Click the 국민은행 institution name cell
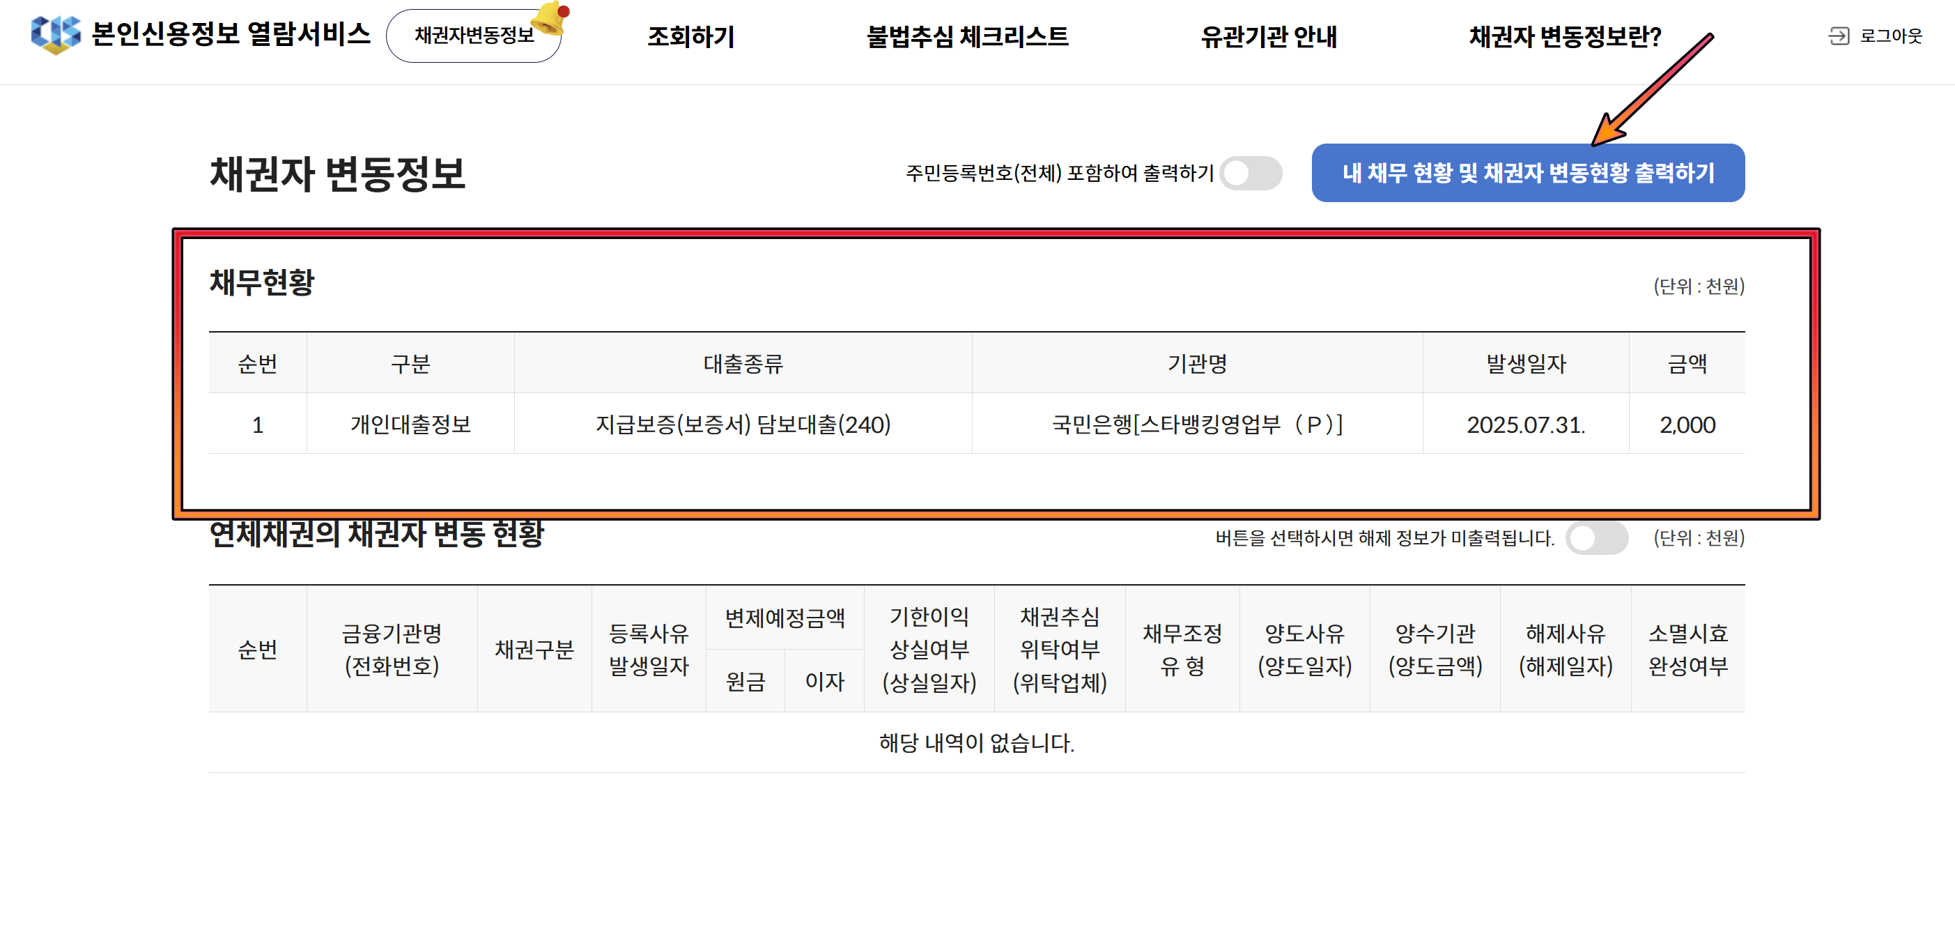 coord(1196,424)
